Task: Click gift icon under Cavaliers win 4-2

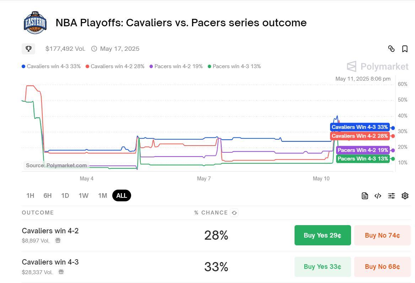Action: click(58, 240)
